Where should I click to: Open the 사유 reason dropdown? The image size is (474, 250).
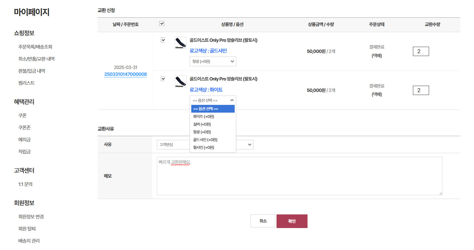(205, 144)
